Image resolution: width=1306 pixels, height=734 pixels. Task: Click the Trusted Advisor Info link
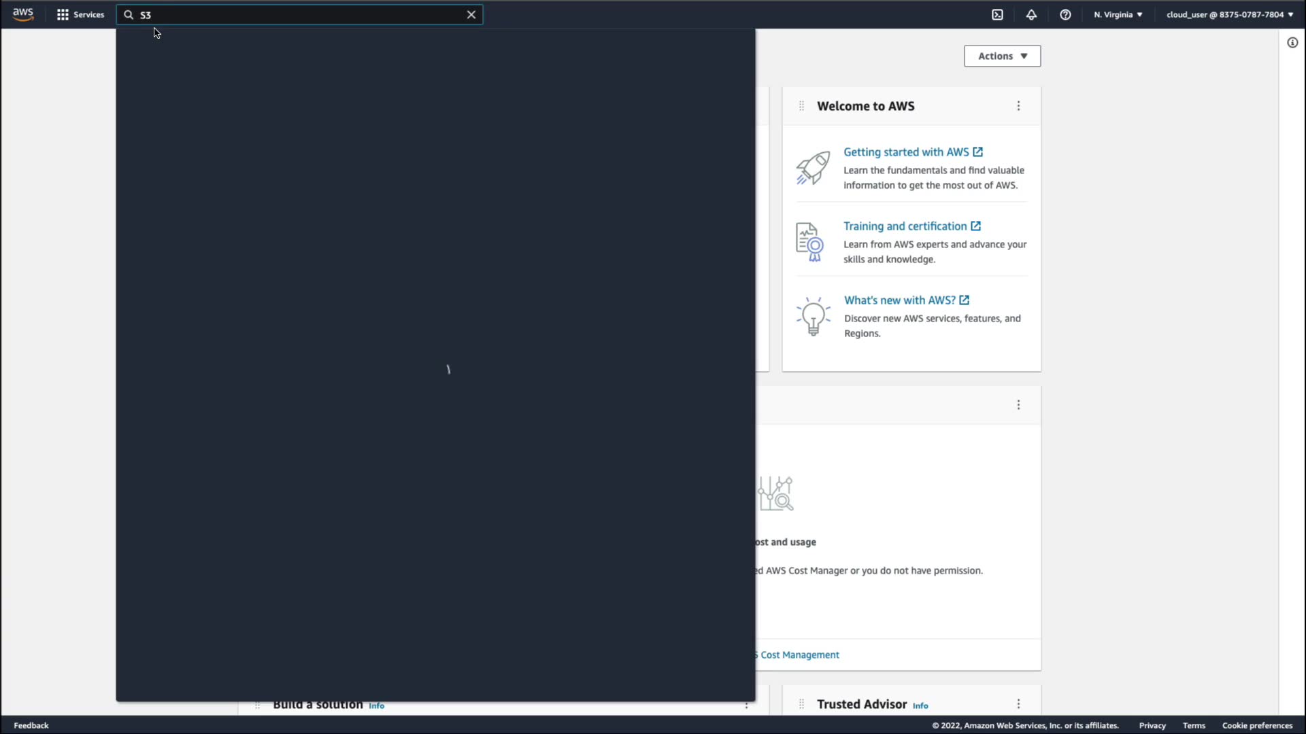point(920,705)
